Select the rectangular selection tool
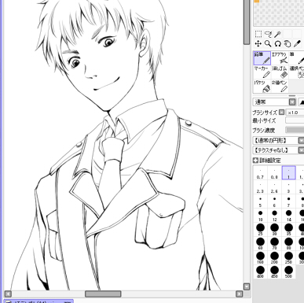This screenshot has height=303, width=304. (x=258, y=34)
